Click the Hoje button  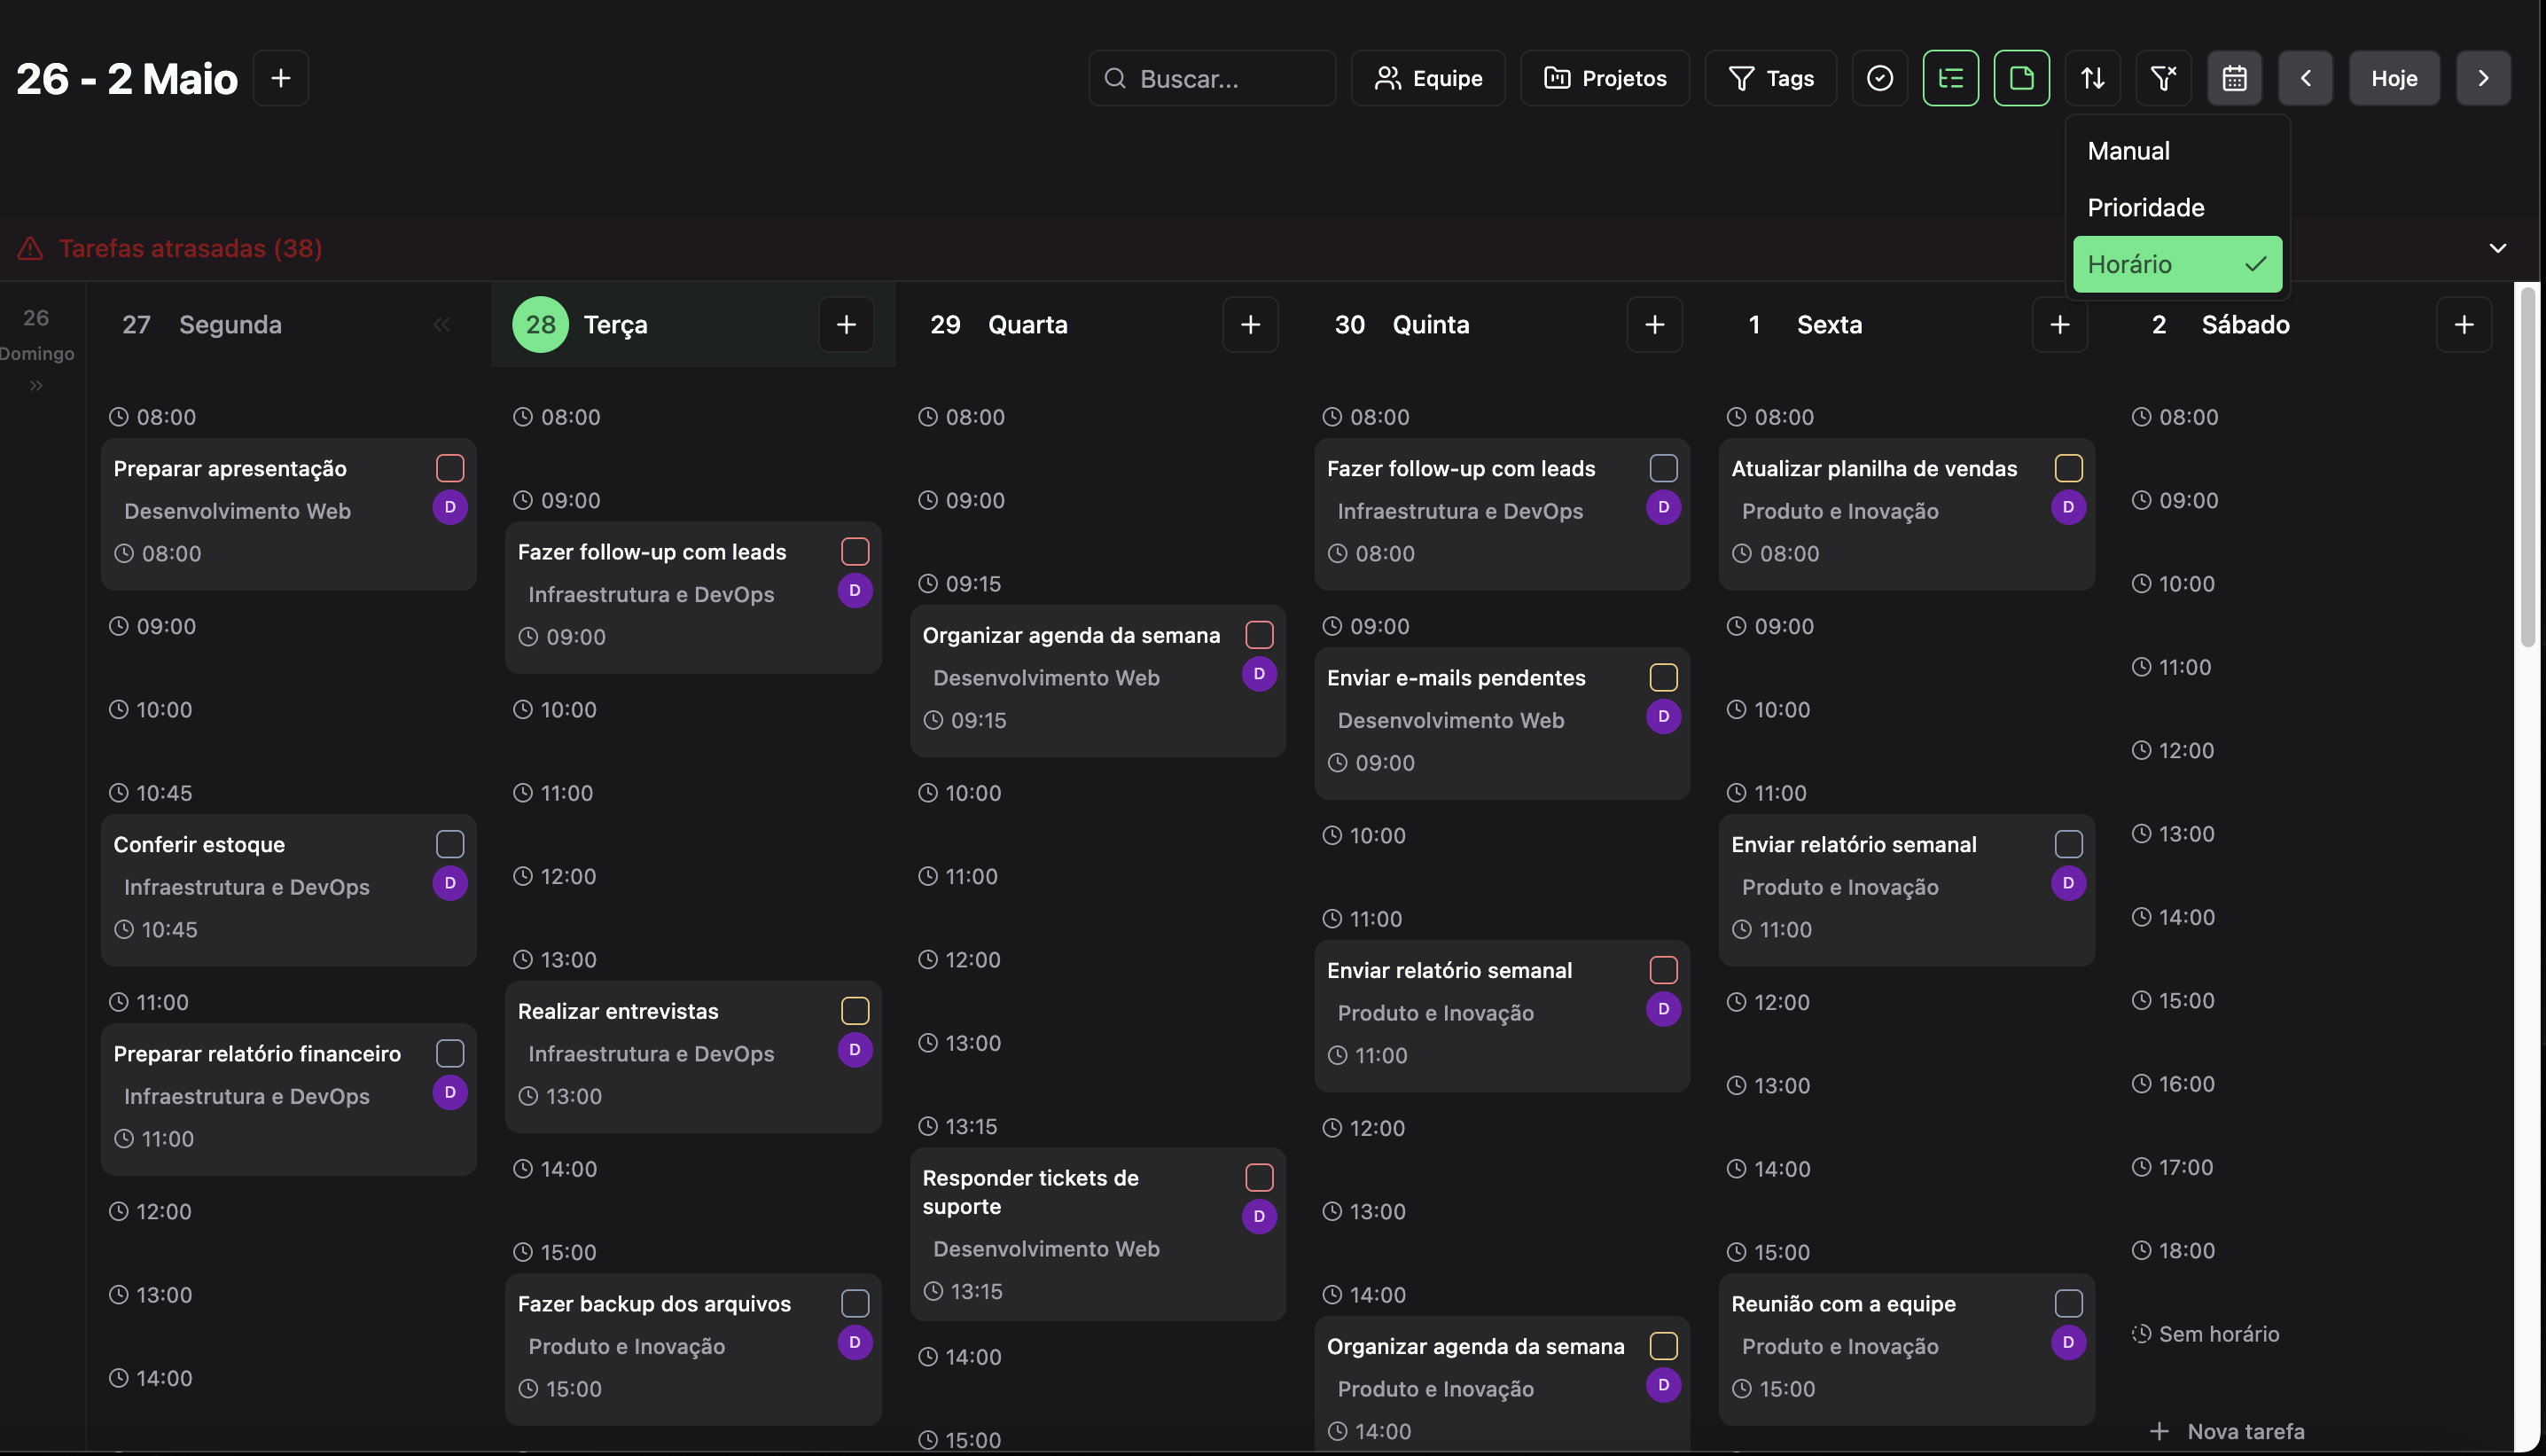click(2393, 78)
